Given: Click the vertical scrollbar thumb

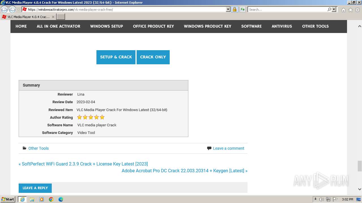Looking at the screenshot, I should point(359,166).
